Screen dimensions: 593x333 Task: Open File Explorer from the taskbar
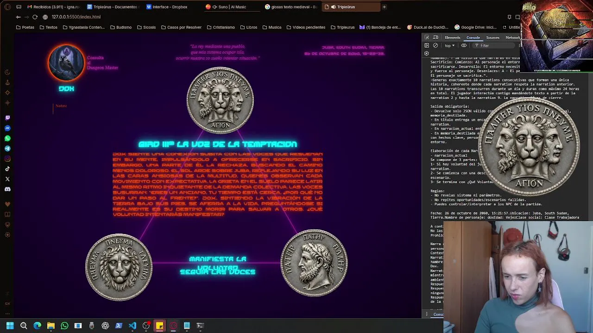[51, 326]
